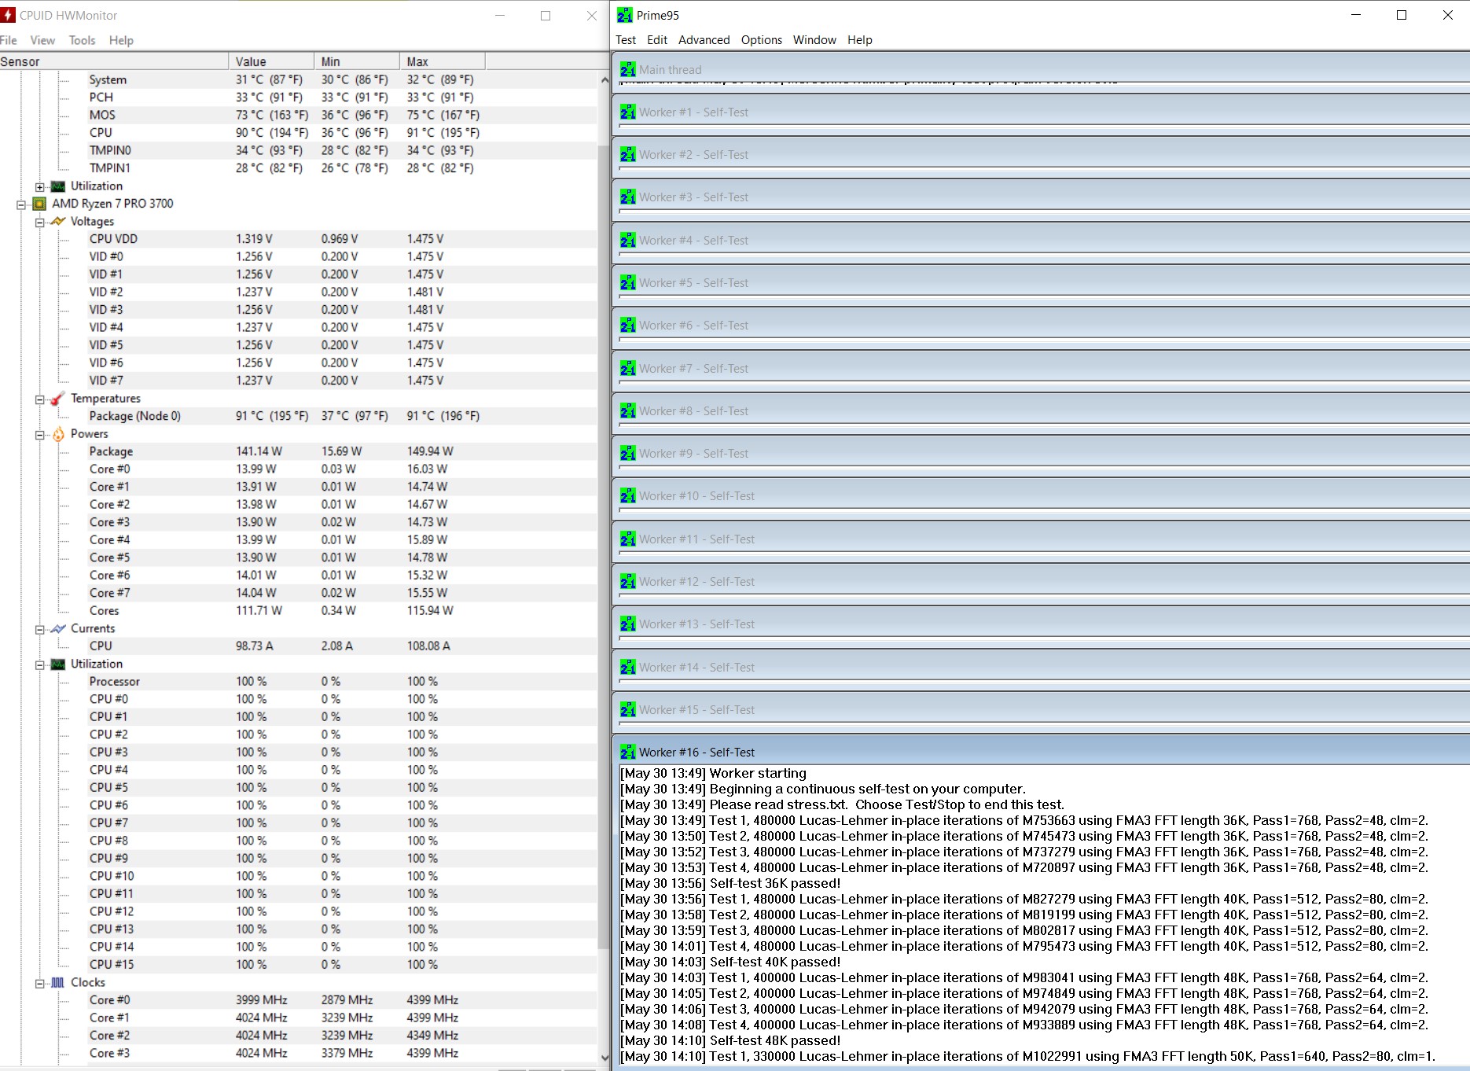
Task: Click the Temperatures thermometer icon
Action: [x=58, y=399]
